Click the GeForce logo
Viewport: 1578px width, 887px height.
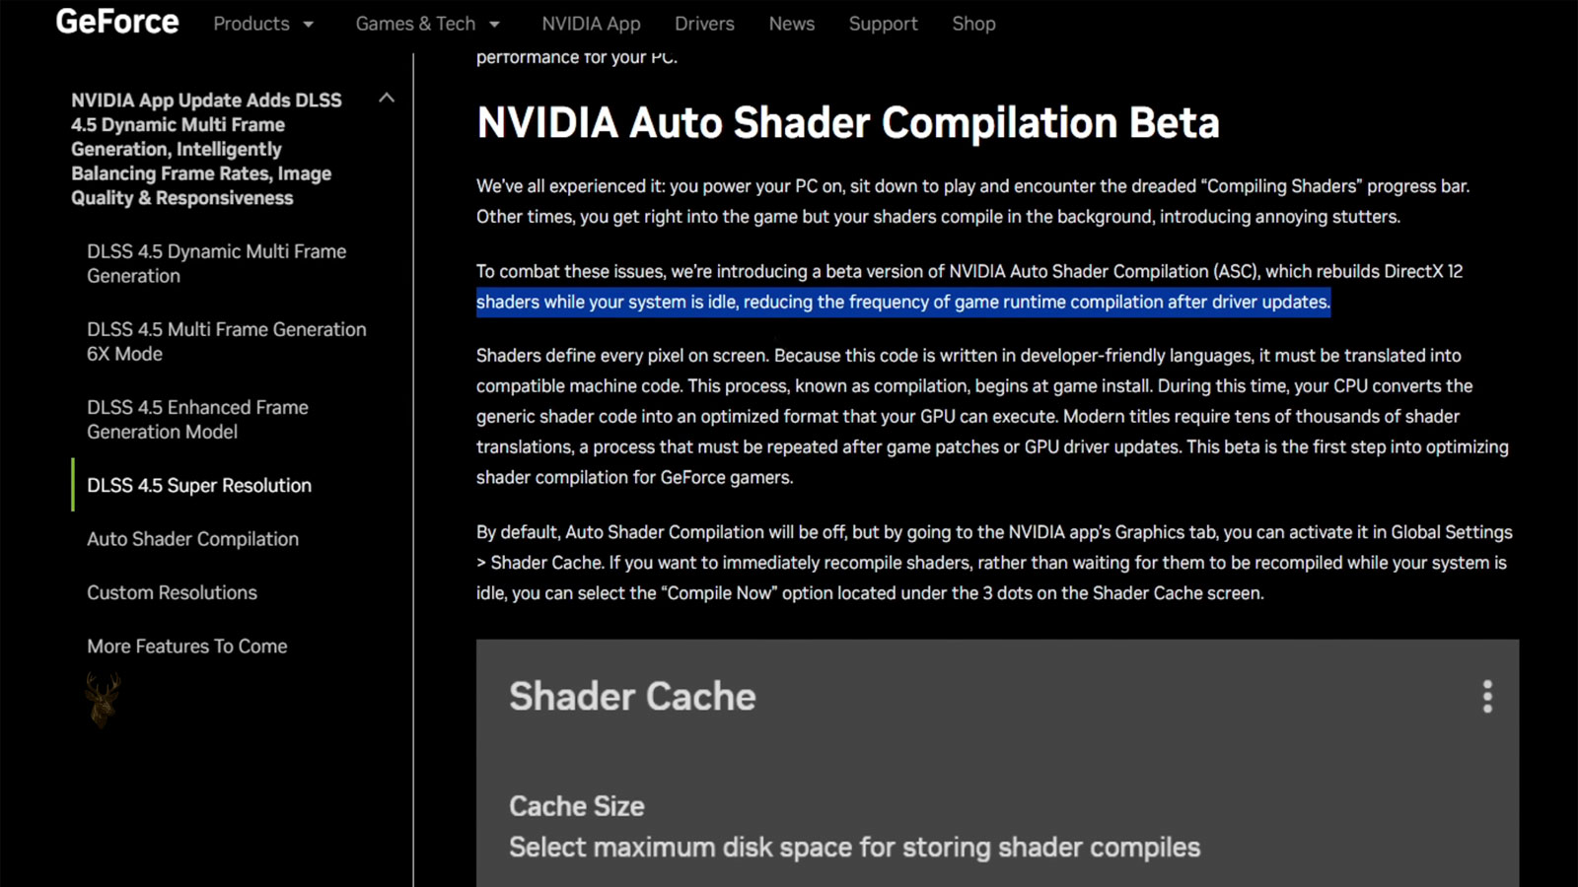pyautogui.click(x=117, y=22)
